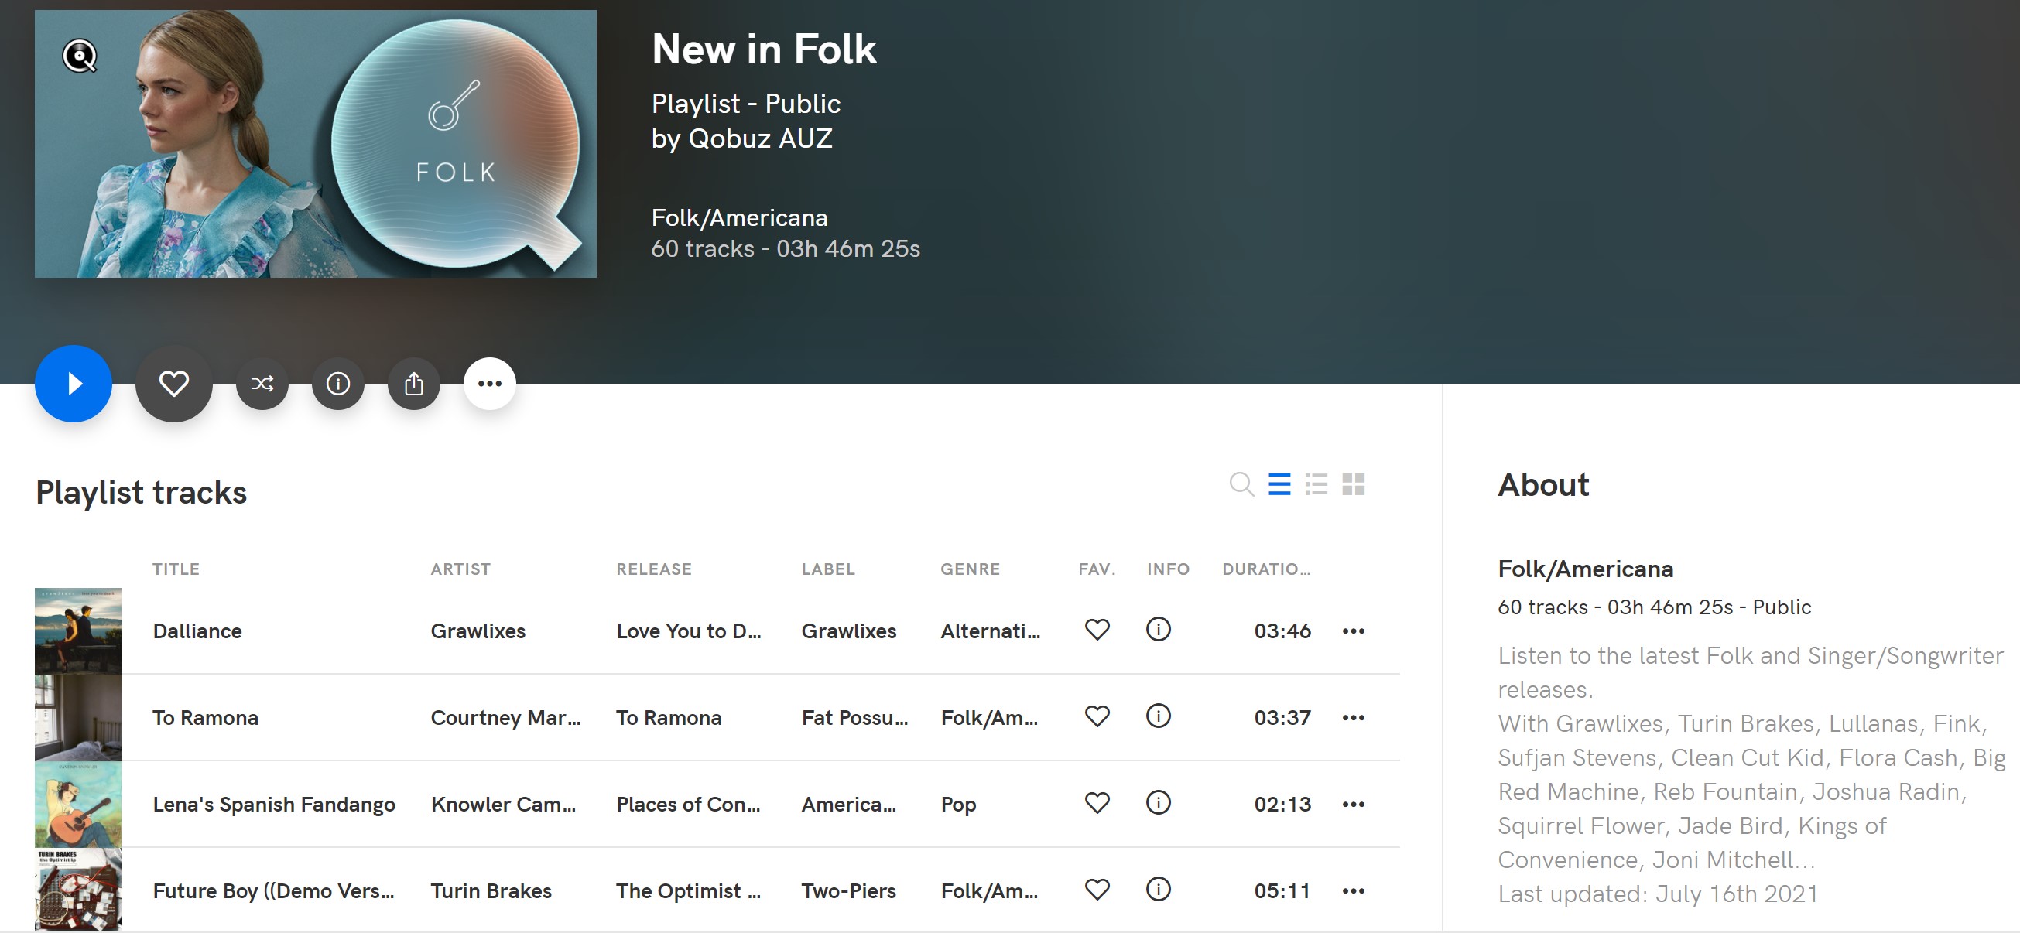Switch to grid view layout
The image size is (2020, 933).
click(1354, 484)
